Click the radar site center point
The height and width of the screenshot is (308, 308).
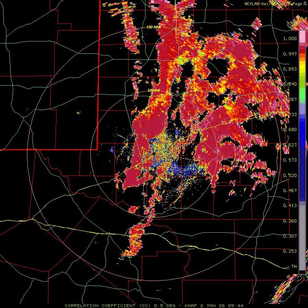(x=154, y=153)
